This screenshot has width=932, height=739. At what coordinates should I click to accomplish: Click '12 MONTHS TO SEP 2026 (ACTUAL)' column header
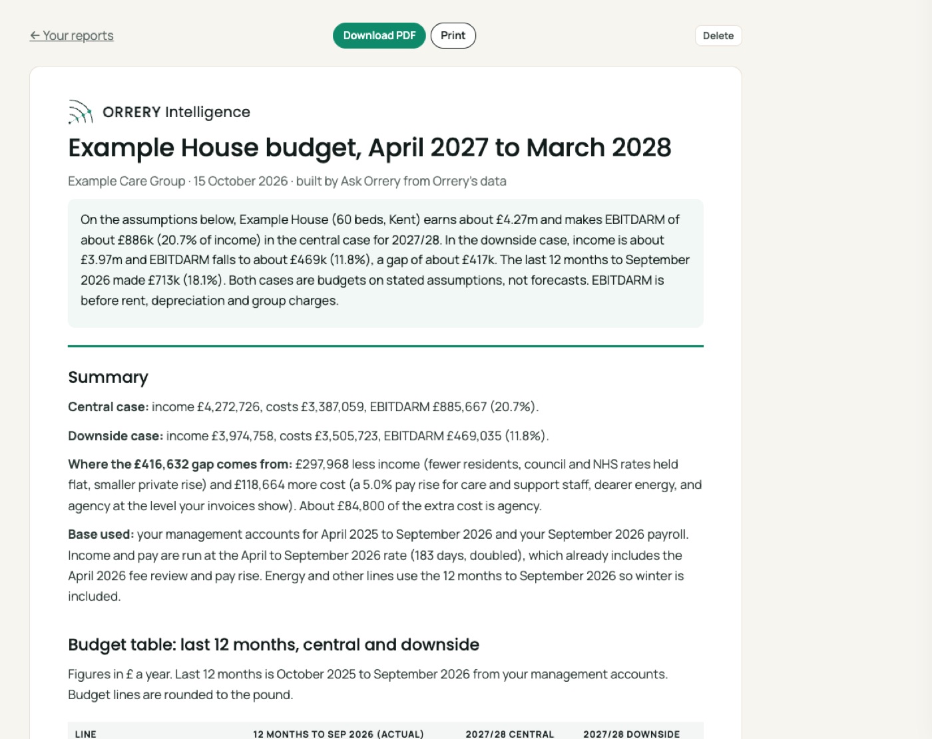pyautogui.click(x=338, y=734)
